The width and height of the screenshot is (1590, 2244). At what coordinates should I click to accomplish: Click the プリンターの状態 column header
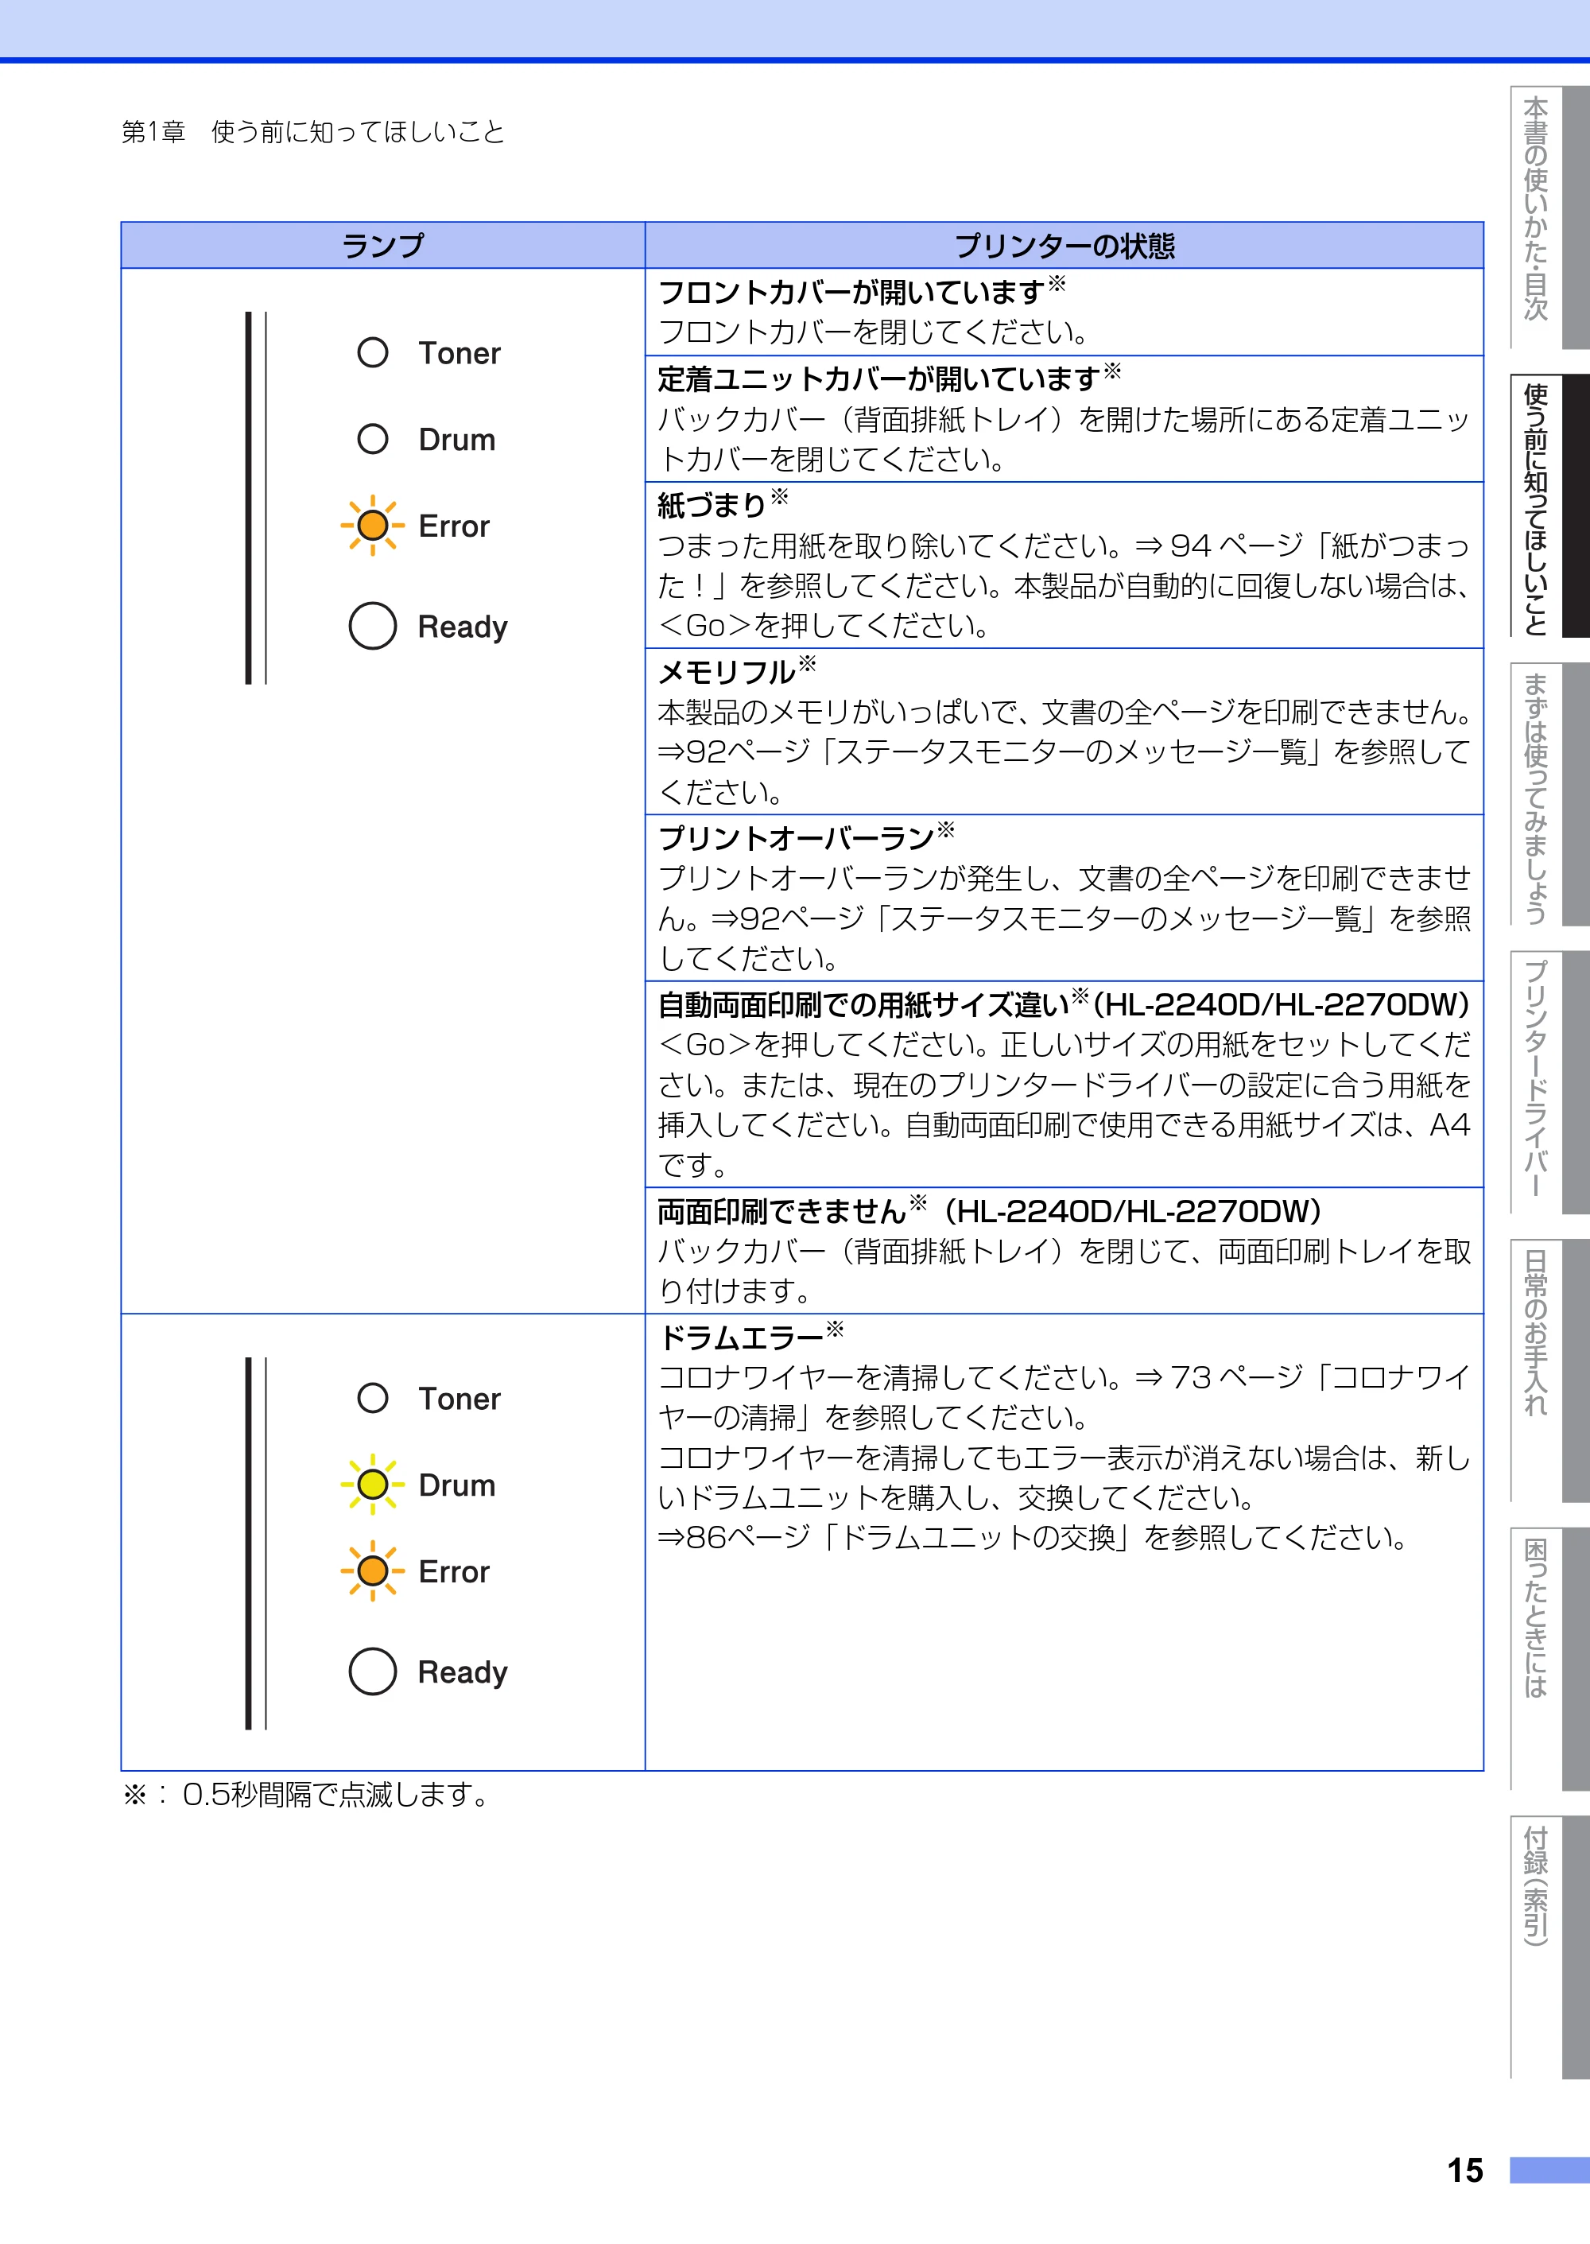click(1065, 245)
